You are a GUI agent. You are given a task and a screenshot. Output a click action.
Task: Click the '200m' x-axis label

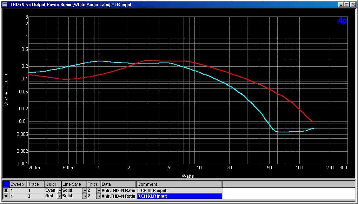coord(34,168)
